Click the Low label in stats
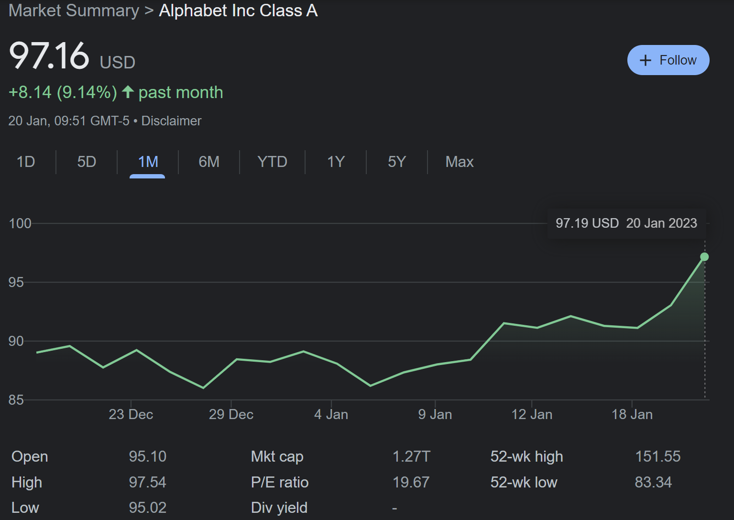This screenshot has width=734, height=520. tap(25, 508)
